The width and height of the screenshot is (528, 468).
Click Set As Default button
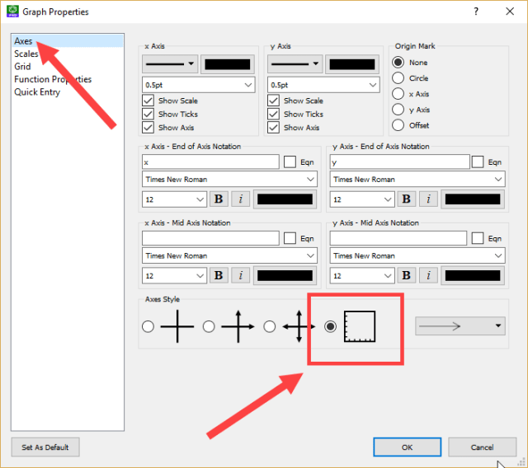[45, 447]
